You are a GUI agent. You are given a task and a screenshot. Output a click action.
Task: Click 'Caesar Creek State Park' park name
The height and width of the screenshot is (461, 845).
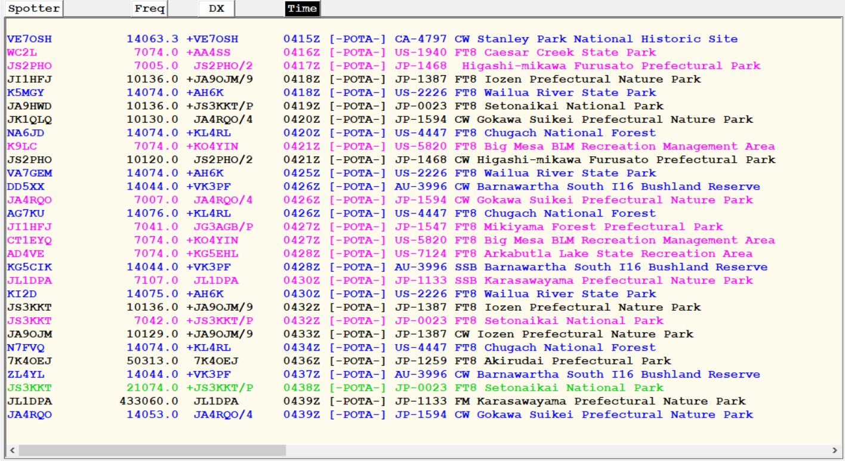pos(570,52)
